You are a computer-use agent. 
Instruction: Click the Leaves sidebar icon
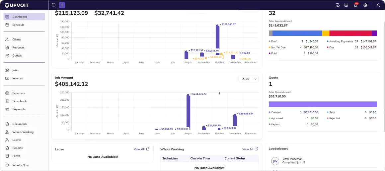click(x=7, y=140)
